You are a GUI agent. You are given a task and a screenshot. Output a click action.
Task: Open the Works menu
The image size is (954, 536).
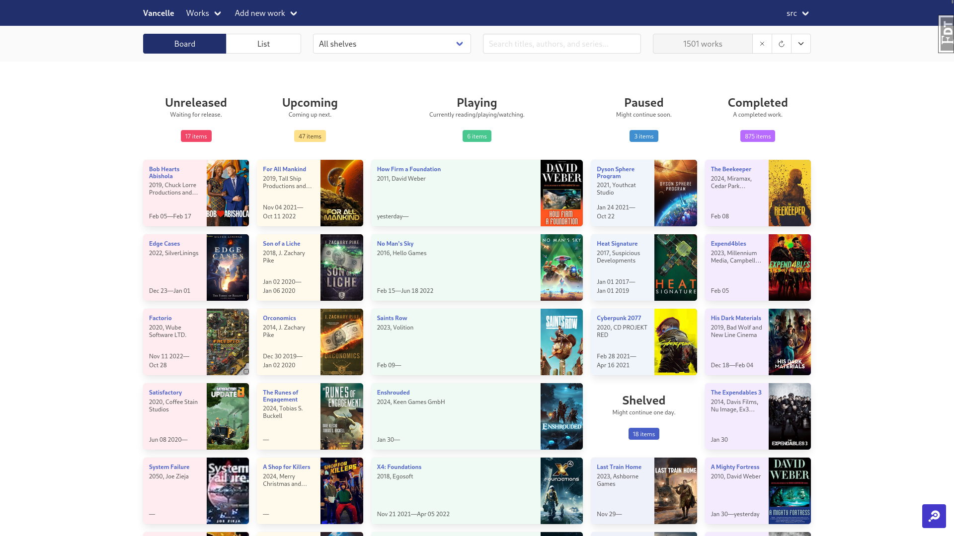coord(203,13)
